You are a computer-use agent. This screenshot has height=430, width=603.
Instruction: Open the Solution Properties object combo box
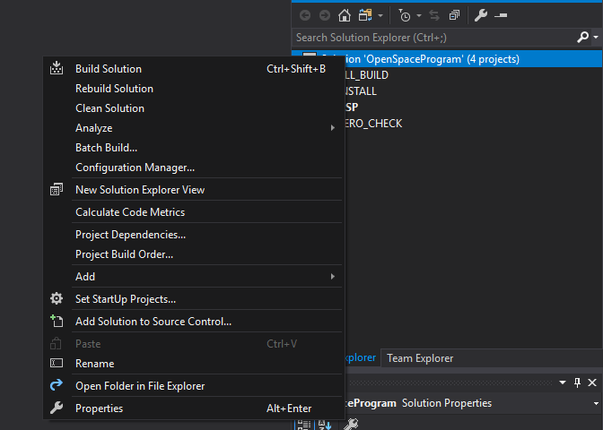tap(473, 403)
